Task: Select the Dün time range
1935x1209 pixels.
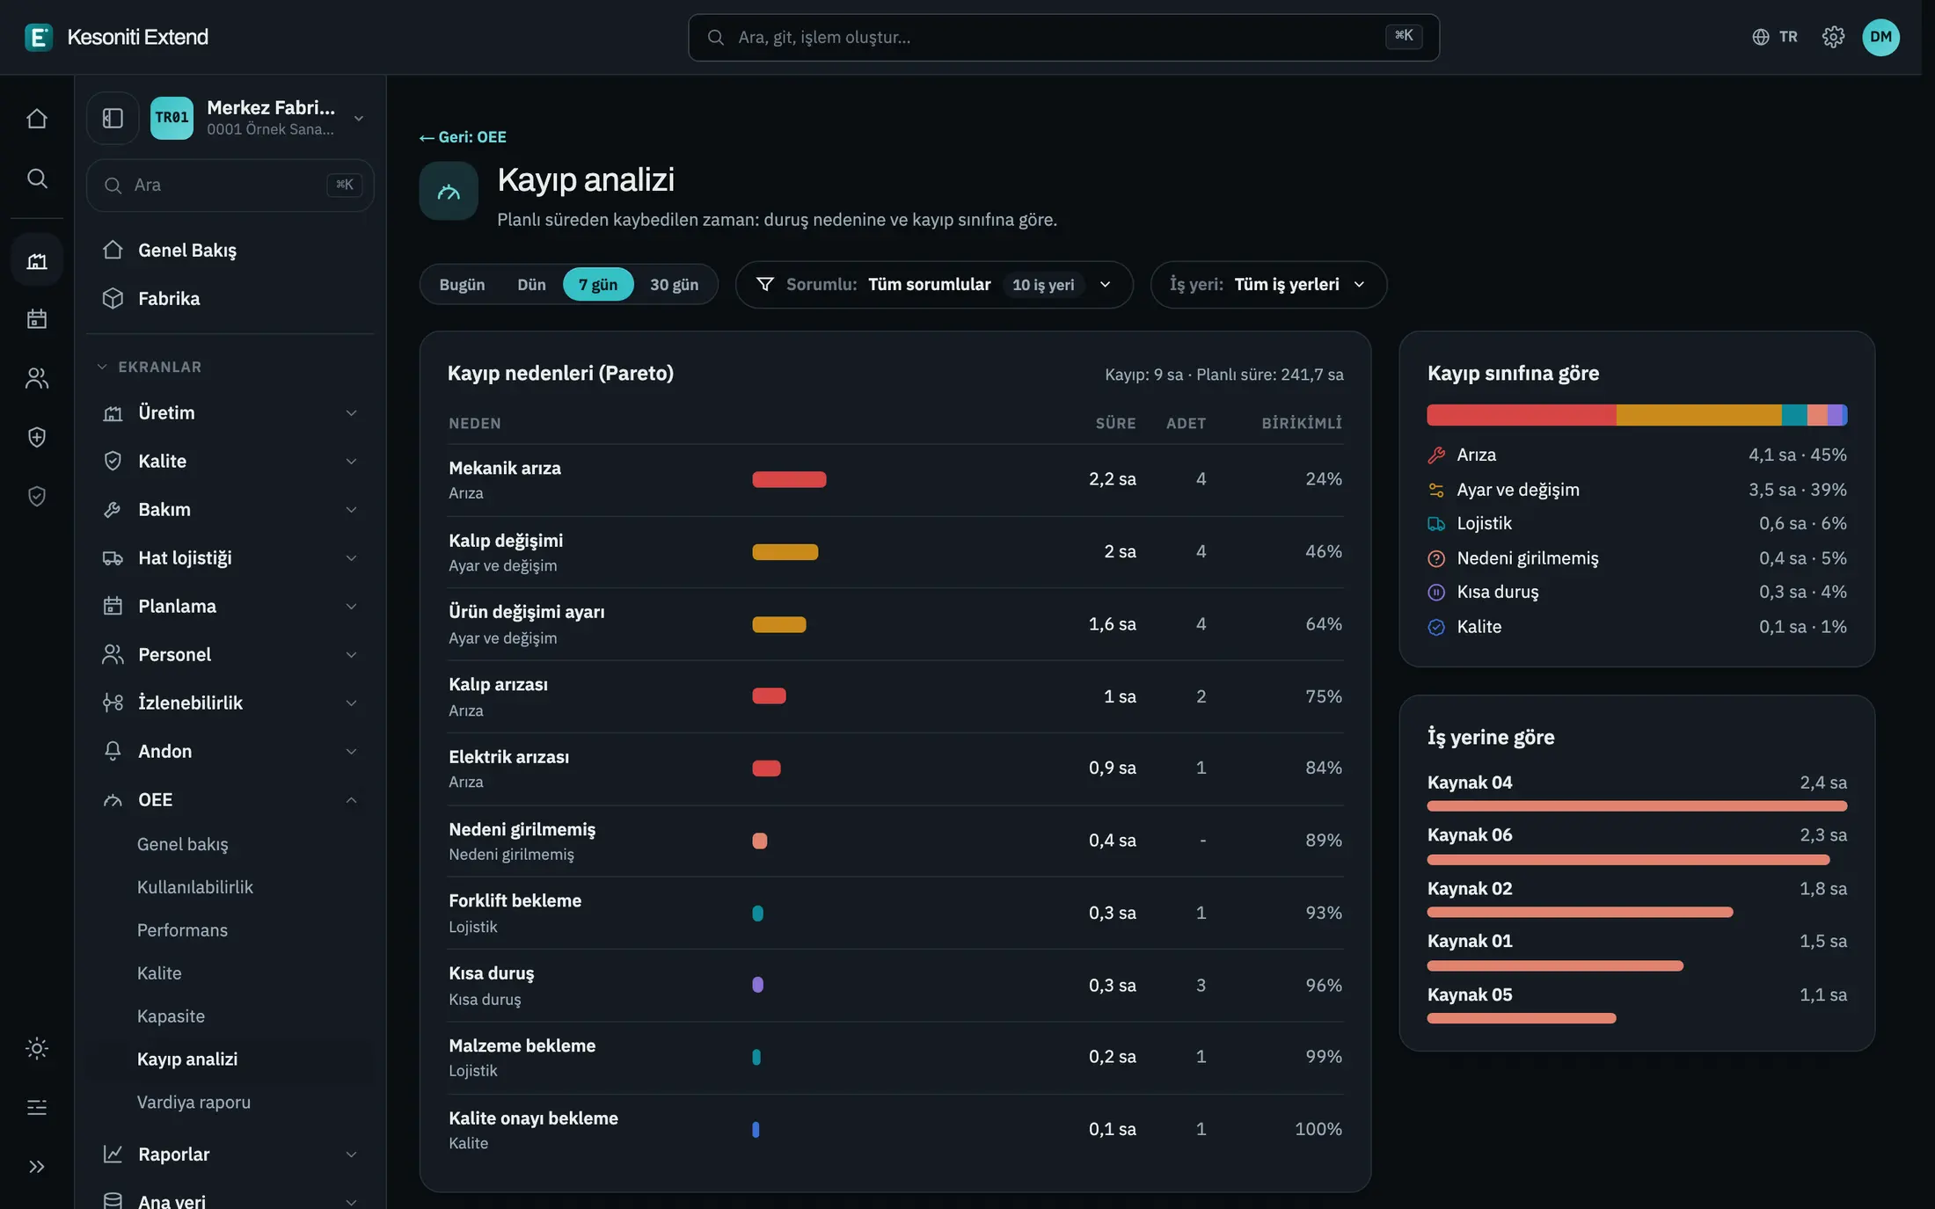Action: pos(531,285)
